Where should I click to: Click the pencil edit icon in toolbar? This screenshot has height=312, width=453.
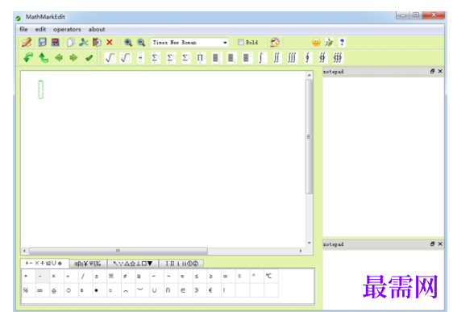[x=27, y=42]
